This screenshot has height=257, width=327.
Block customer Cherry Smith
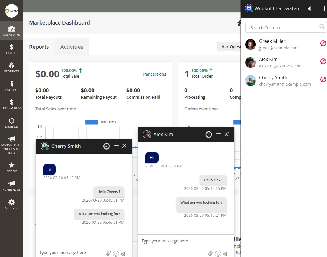(323, 79)
